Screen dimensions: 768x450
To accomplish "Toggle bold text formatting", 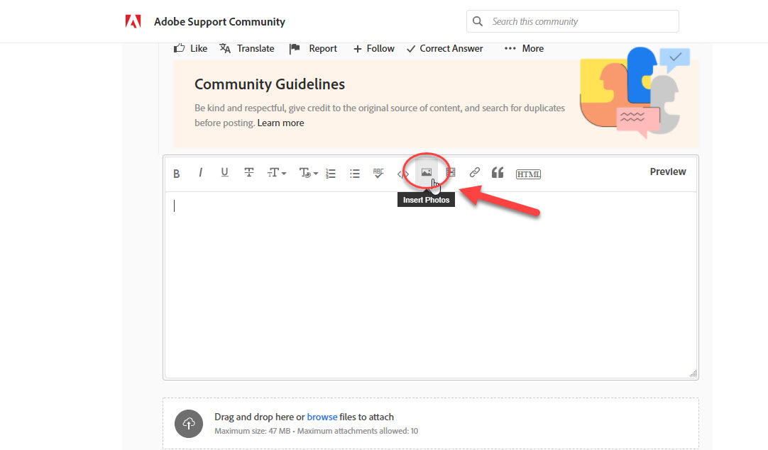I will pyautogui.click(x=176, y=172).
